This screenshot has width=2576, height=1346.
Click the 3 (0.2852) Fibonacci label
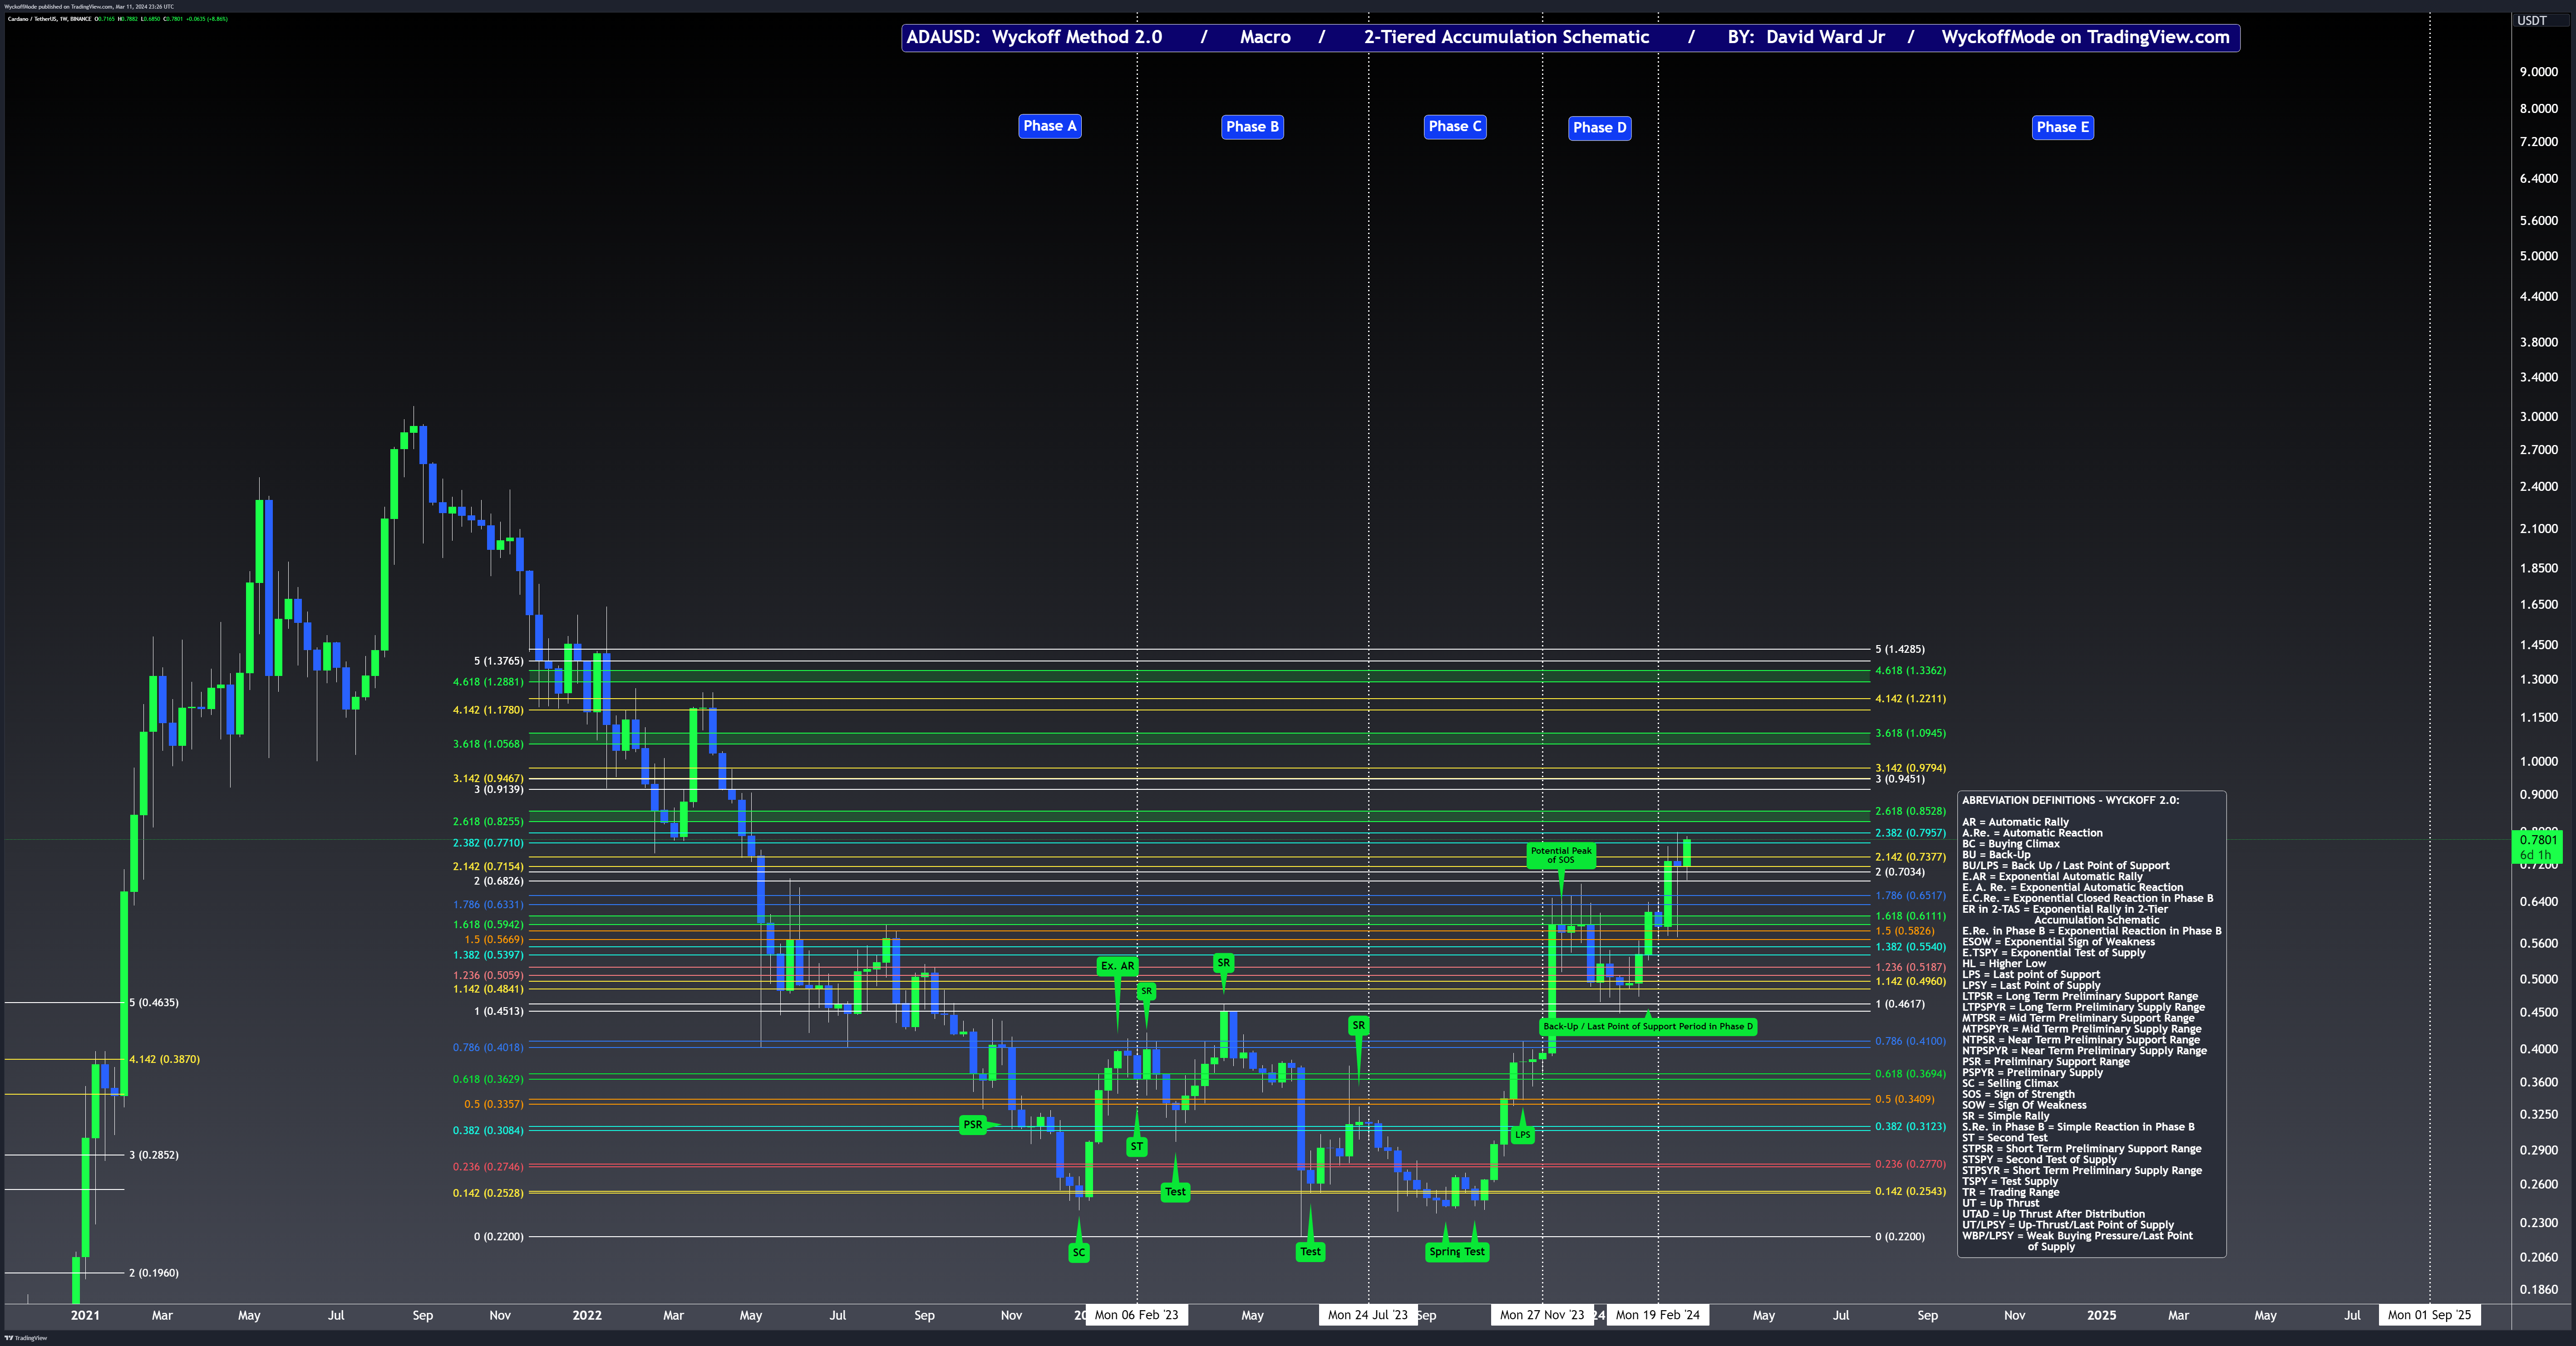pyautogui.click(x=154, y=1155)
